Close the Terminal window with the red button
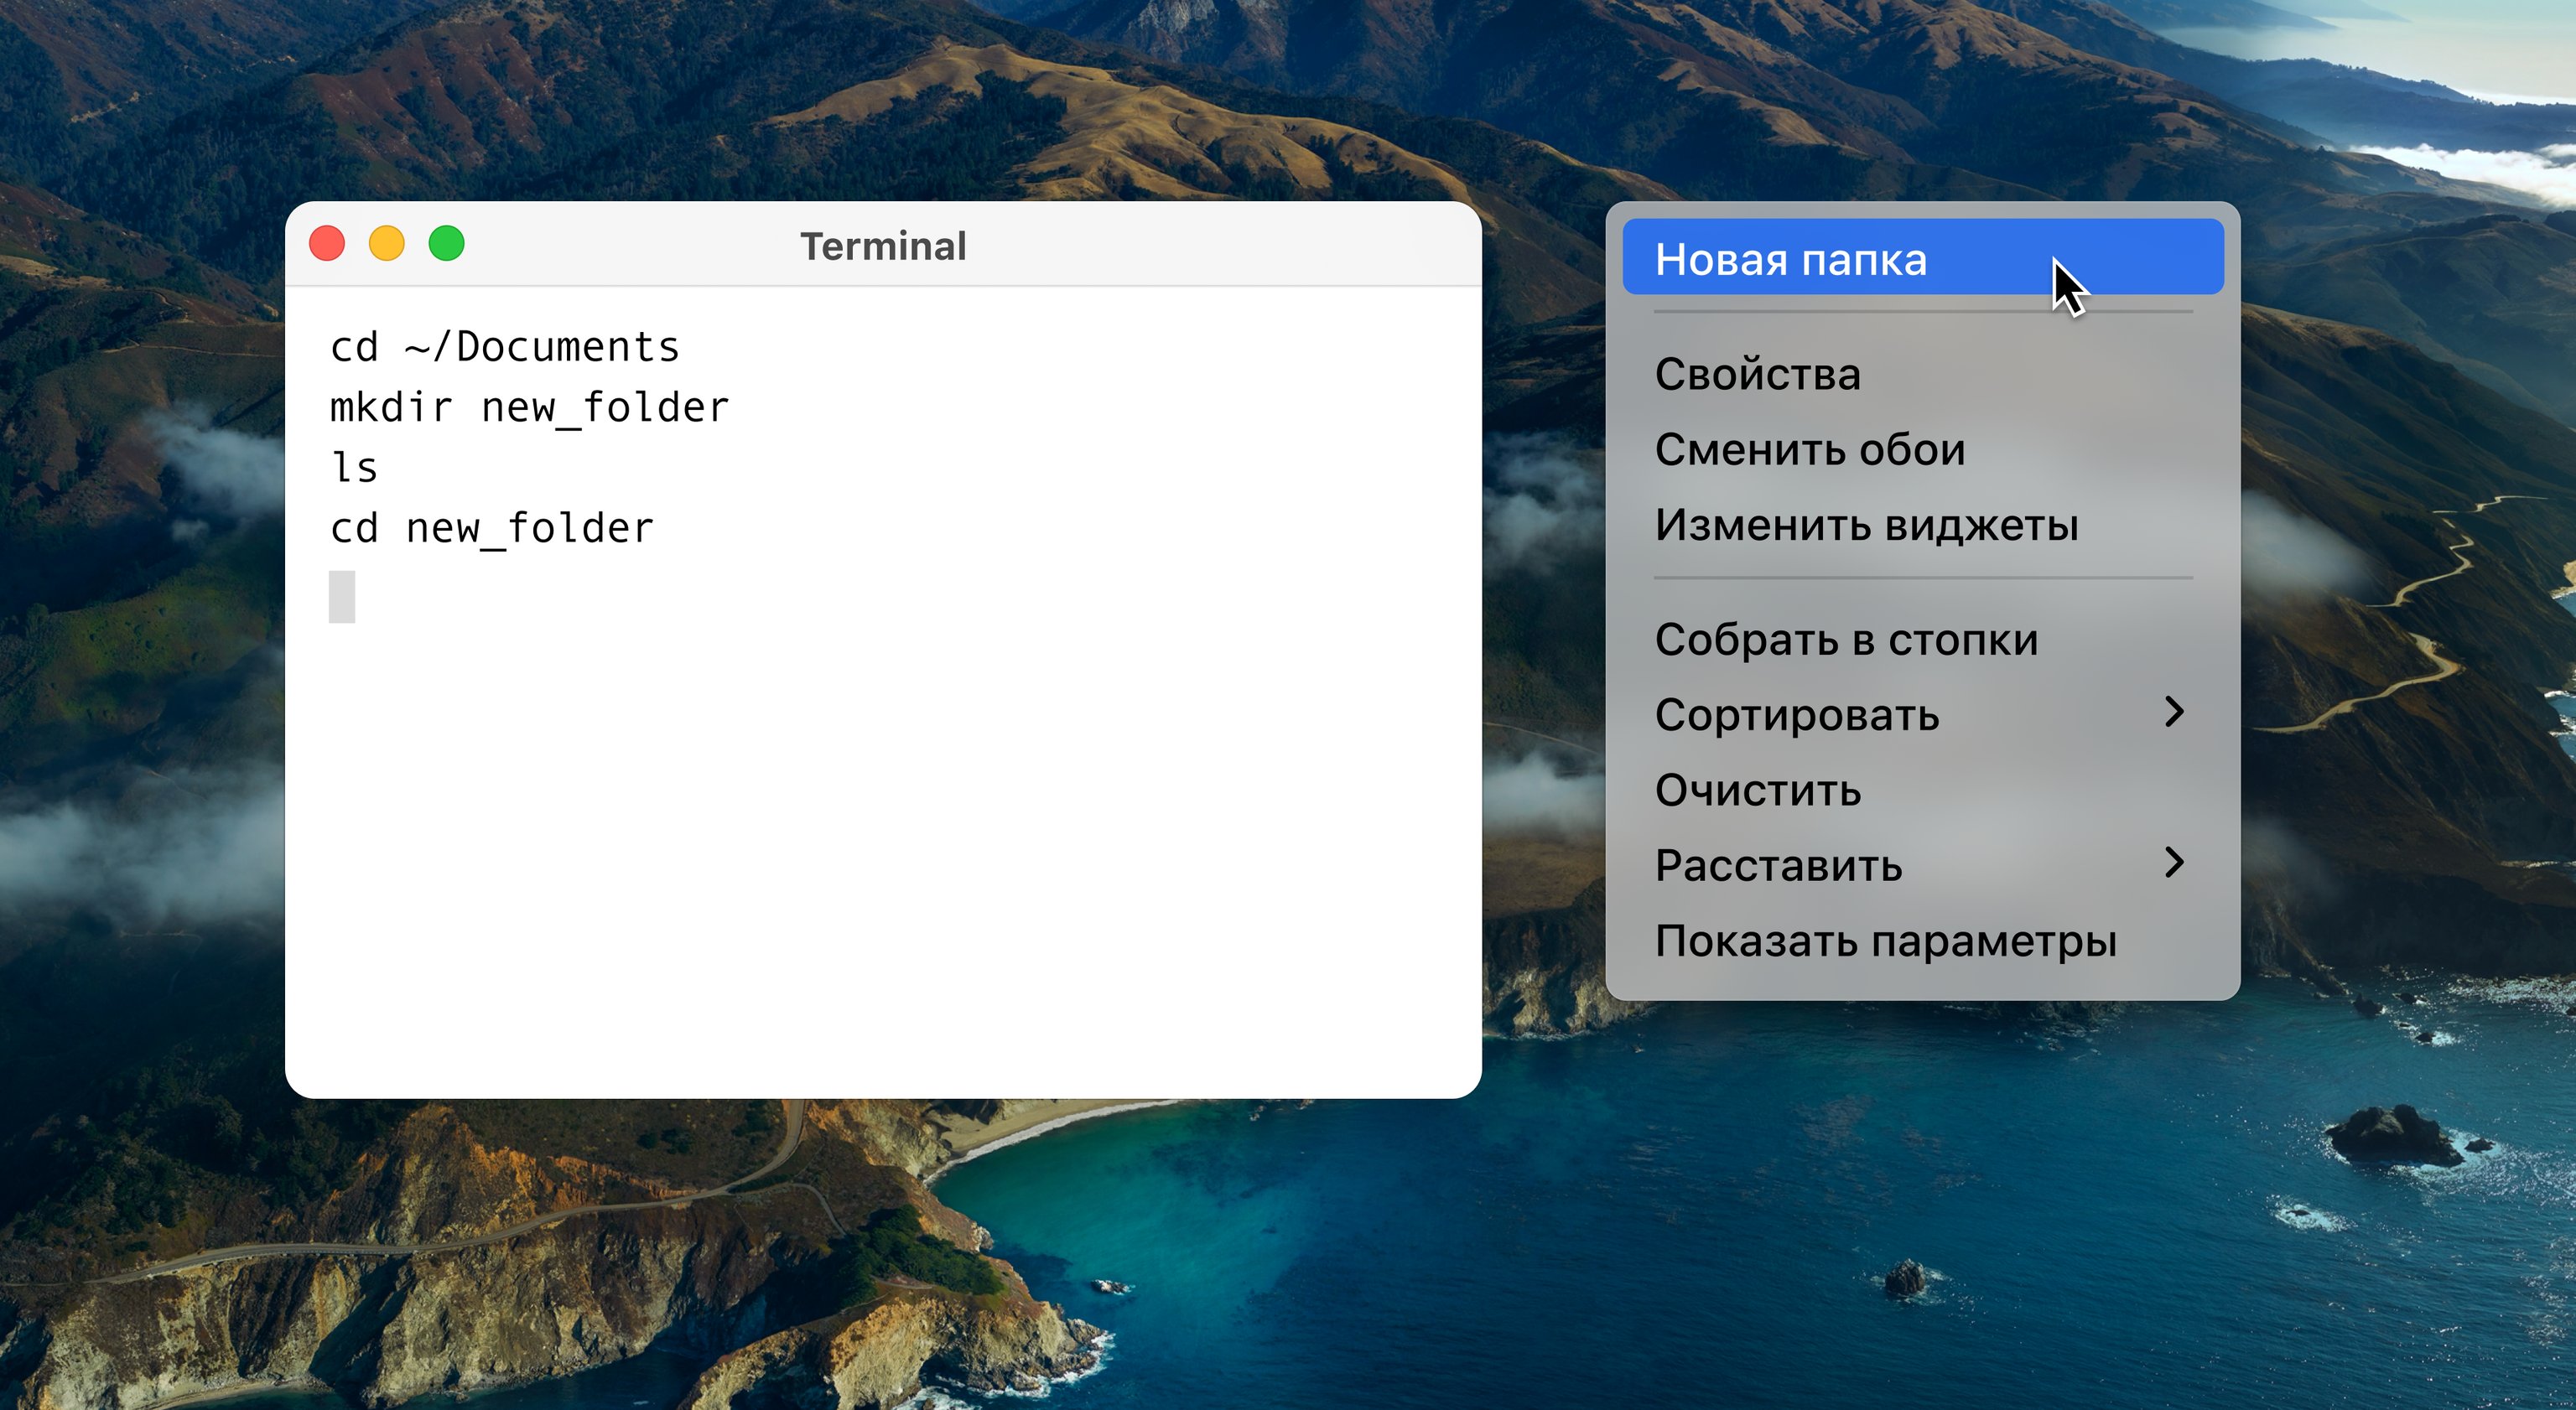This screenshot has height=1410, width=2576. [x=327, y=243]
